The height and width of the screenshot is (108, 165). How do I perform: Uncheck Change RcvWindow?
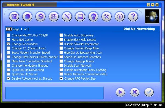[x=9, y=44]
